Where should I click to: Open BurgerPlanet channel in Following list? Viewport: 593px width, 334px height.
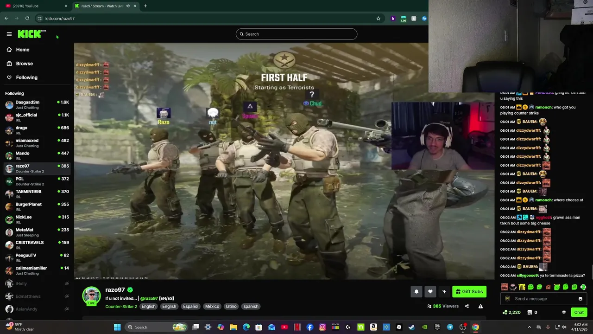pos(37,206)
